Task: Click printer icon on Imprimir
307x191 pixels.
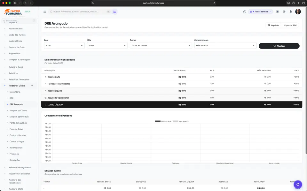Action: (269, 25)
